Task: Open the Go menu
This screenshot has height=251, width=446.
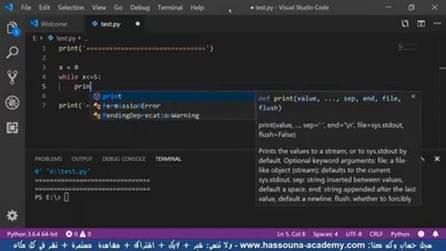Action: (118, 8)
